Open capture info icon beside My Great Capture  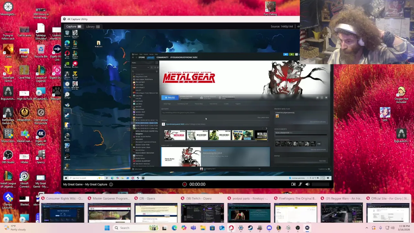(111, 184)
